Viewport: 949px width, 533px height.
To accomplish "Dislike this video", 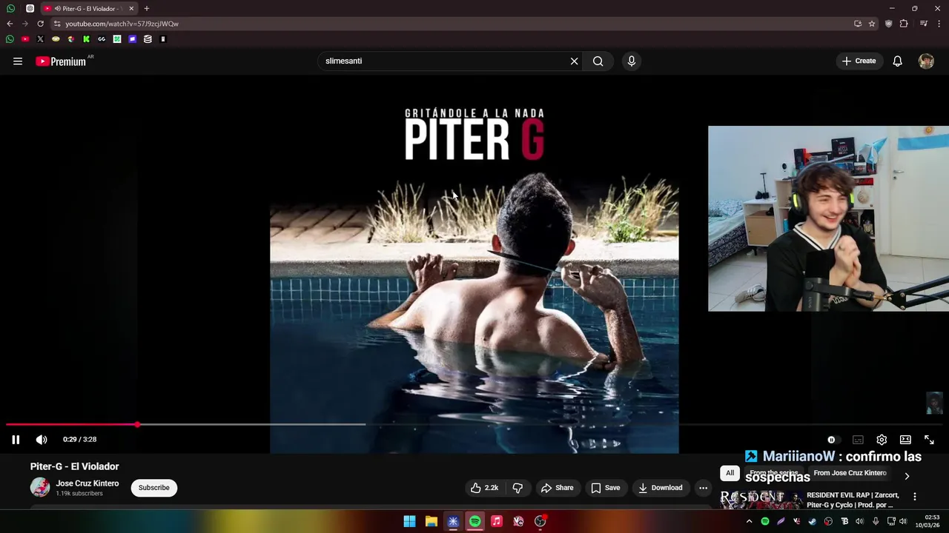I will 518,488.
